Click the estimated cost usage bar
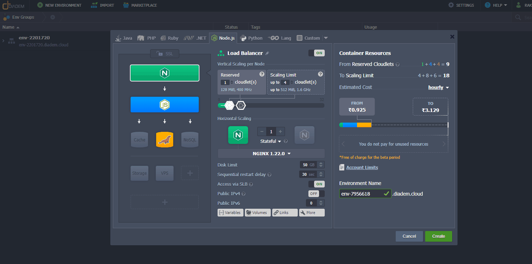The image size is (532, 264). tap(394, 125)
